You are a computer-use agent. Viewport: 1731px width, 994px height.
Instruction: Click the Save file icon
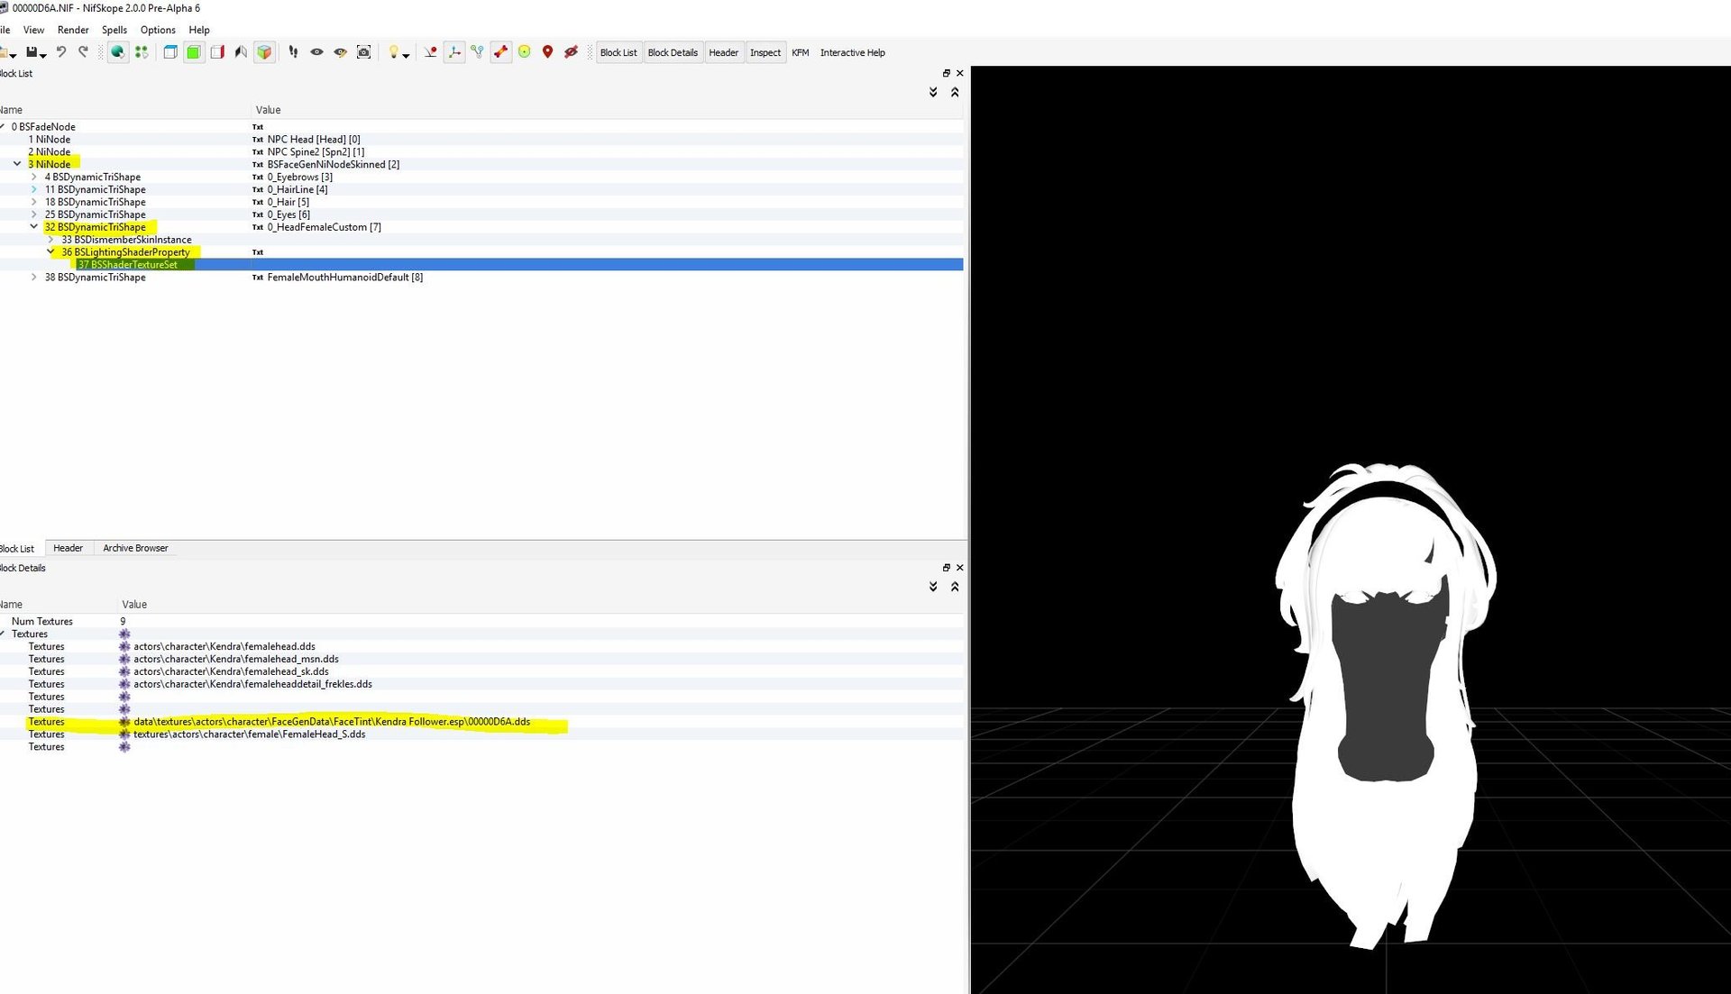(32, 52)
